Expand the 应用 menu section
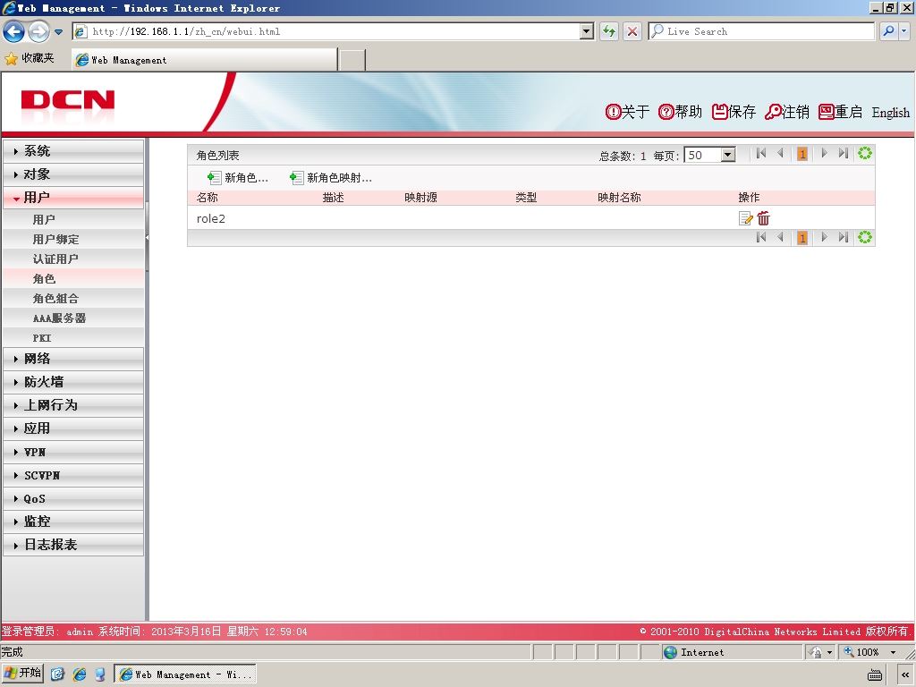 tap(73, 428)
